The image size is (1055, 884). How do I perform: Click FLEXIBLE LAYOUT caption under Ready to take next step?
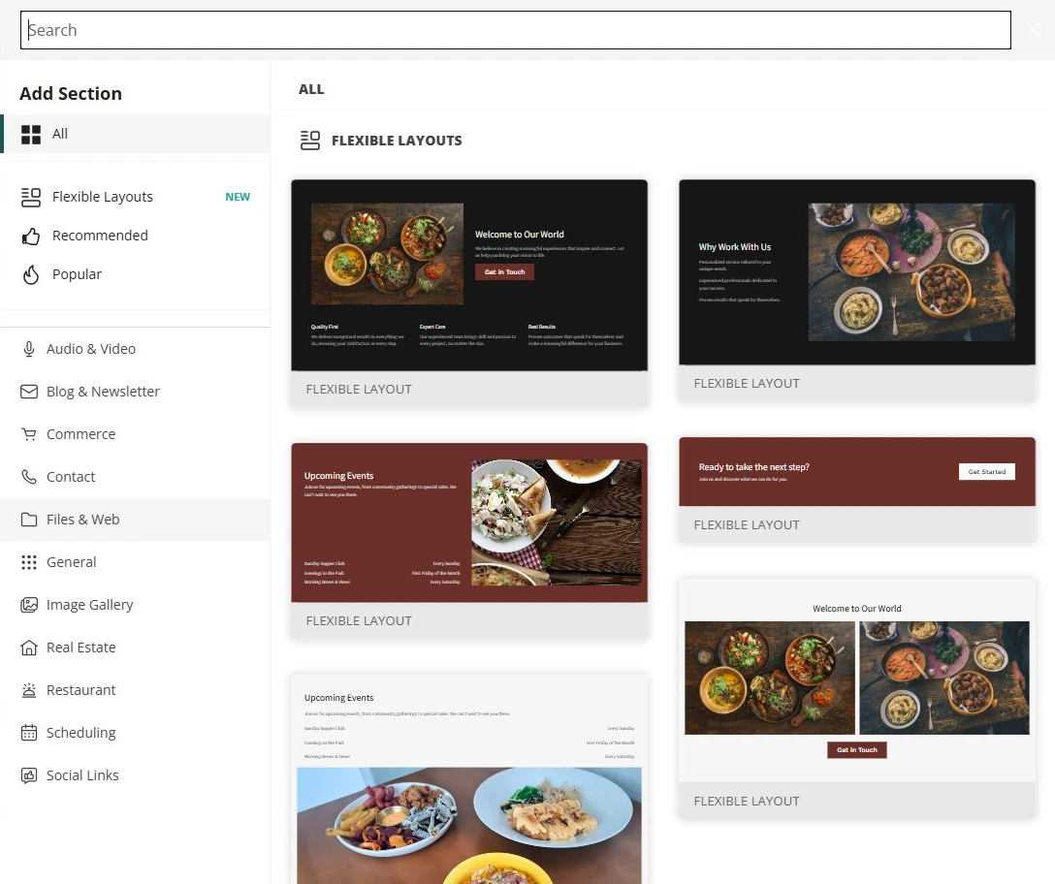[747, 524]
